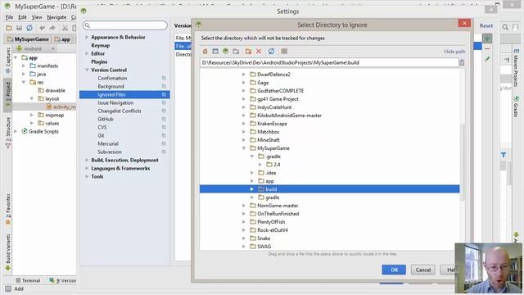Click the directory tree vertical scrollbar
524x295 pixels.
tap(463, 162)
